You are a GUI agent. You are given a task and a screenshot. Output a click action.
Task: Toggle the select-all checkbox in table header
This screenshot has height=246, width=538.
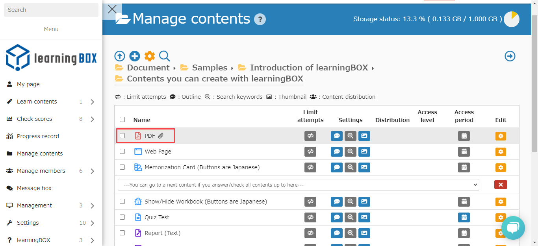[x=122, y=120]
